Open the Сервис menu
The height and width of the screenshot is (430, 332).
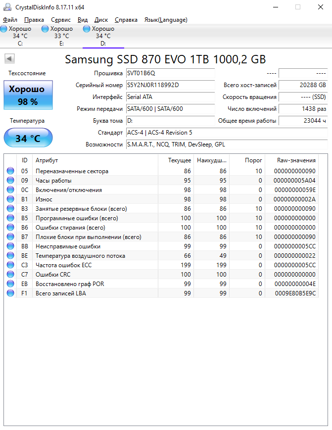(61, 20)
